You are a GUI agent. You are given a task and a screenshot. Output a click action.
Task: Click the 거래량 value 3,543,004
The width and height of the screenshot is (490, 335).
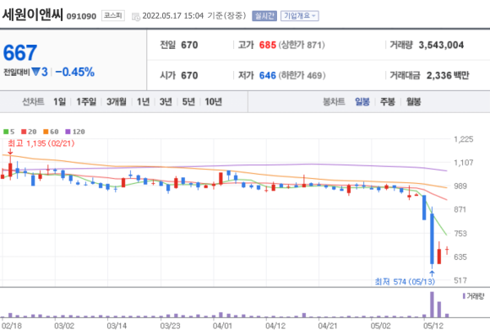[x=441, y=45]
